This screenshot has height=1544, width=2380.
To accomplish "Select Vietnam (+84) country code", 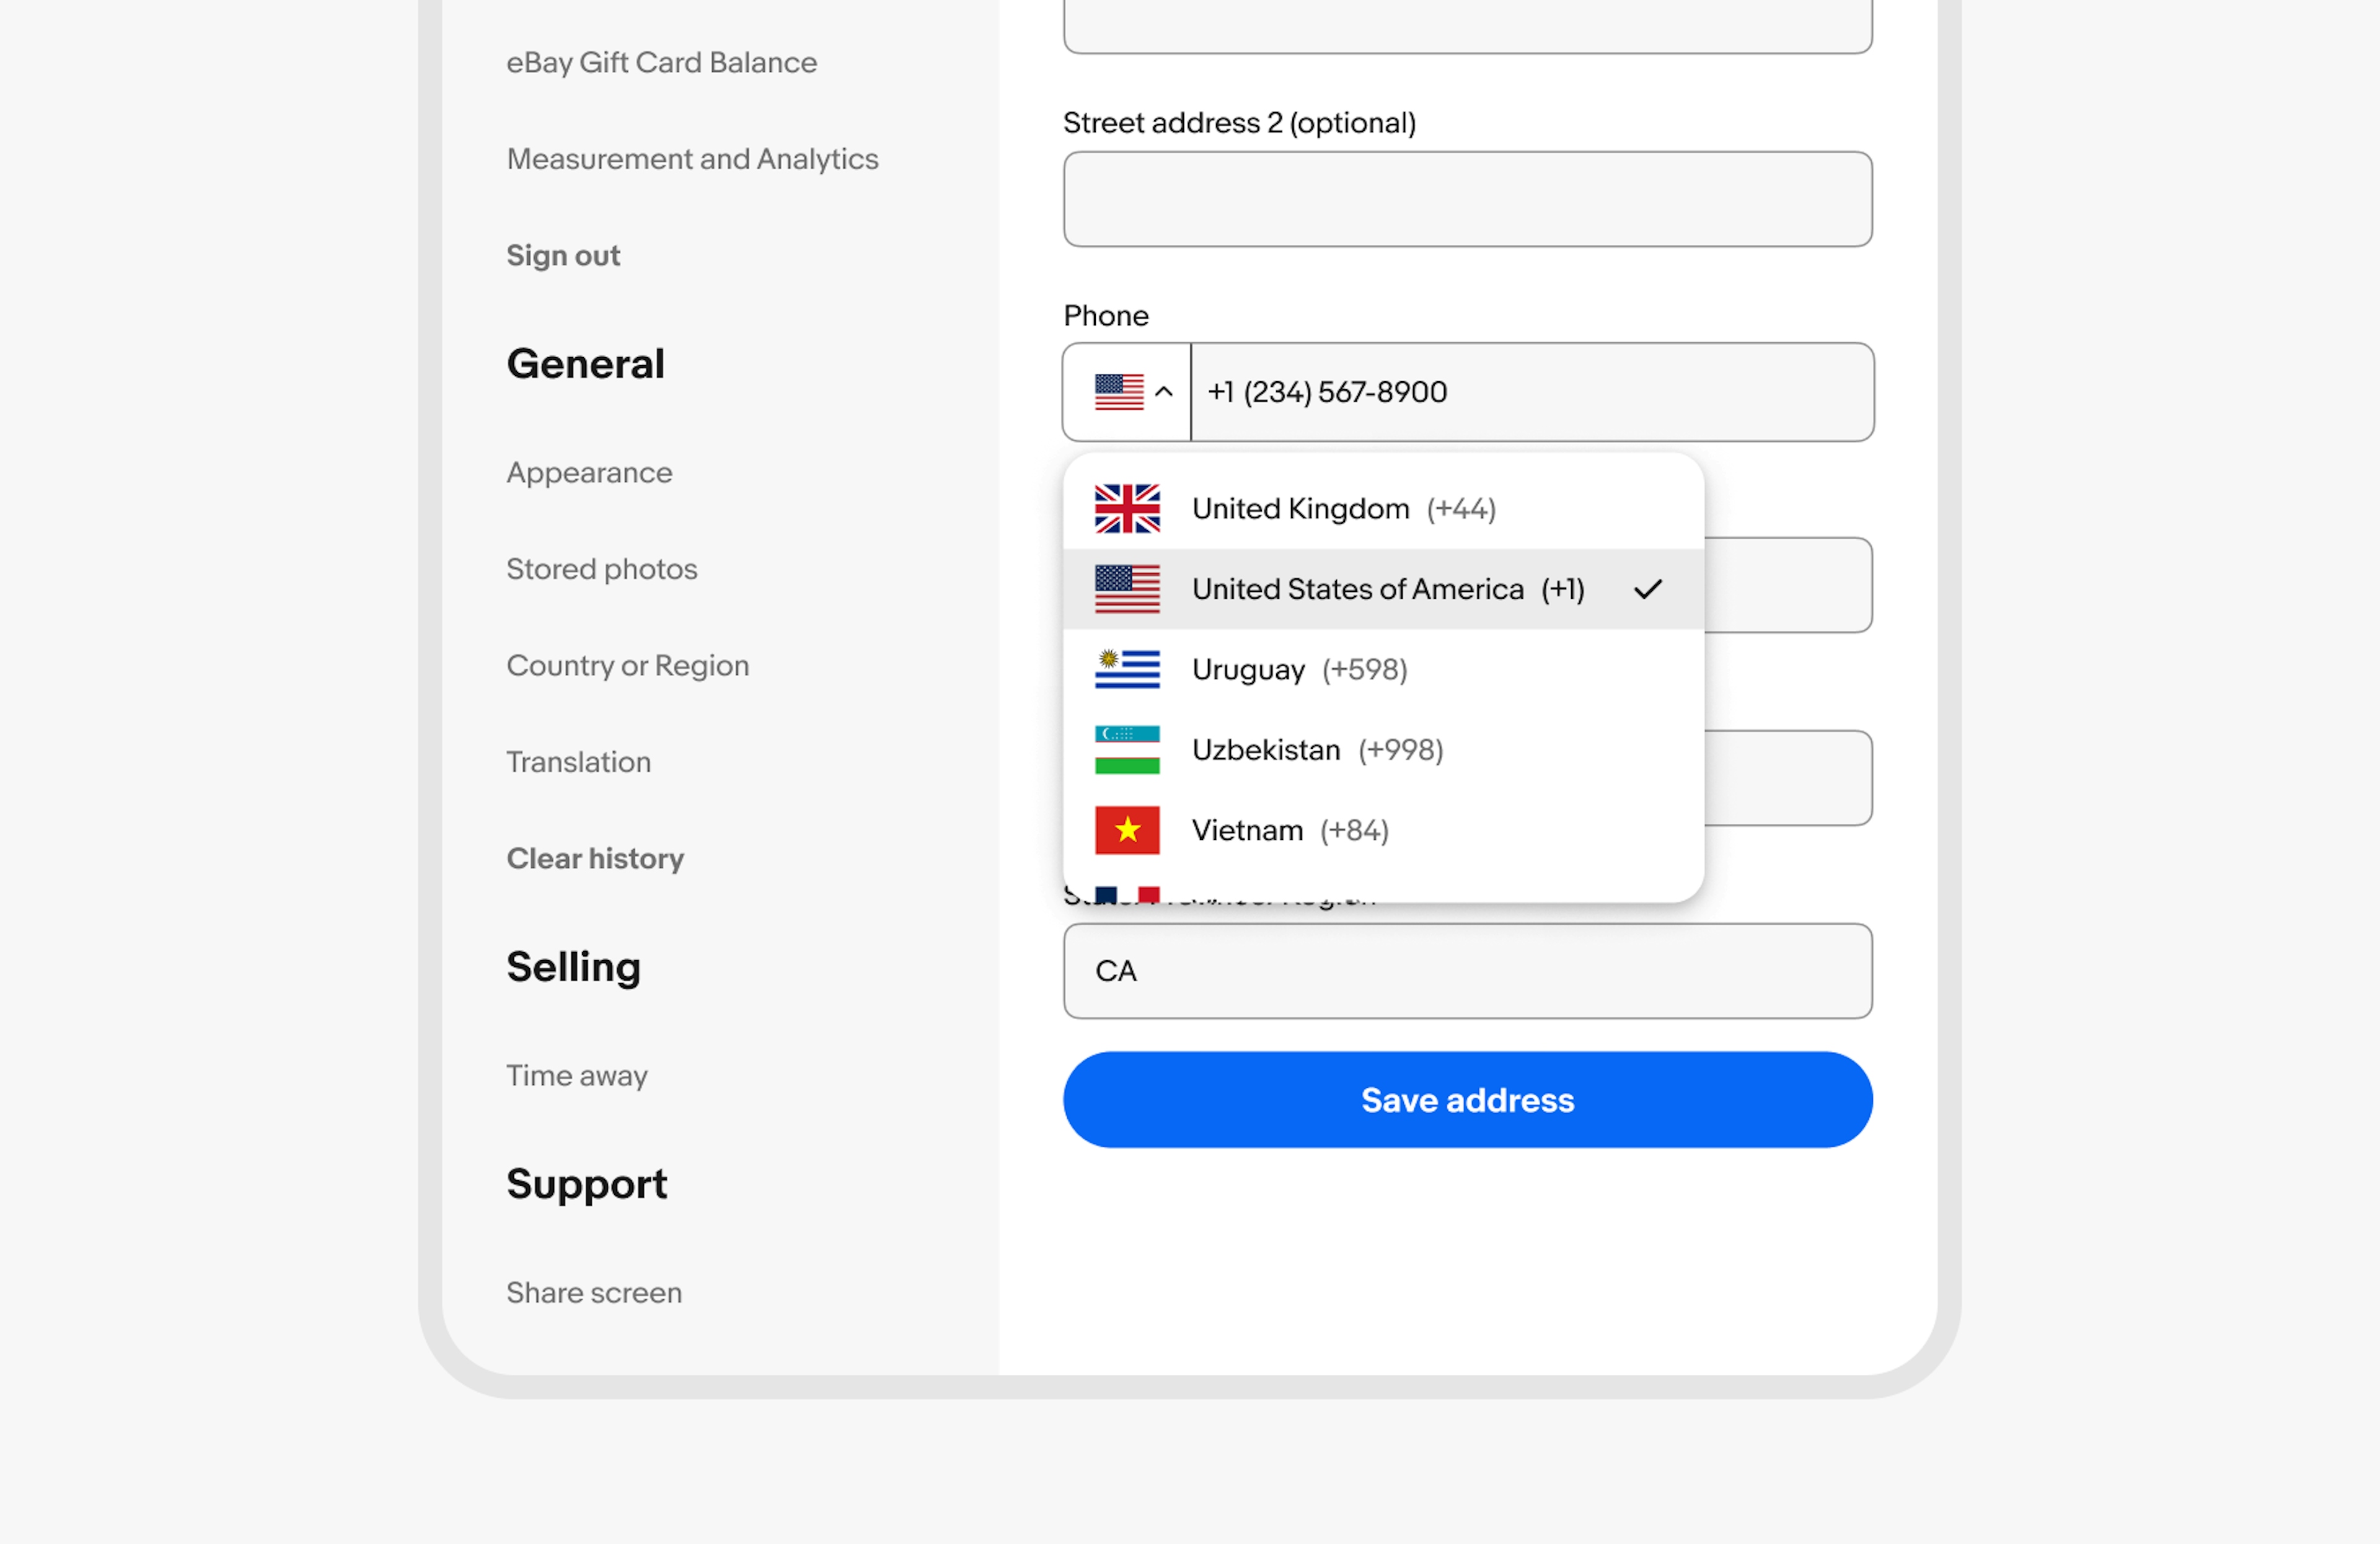I will point(1290,829).
